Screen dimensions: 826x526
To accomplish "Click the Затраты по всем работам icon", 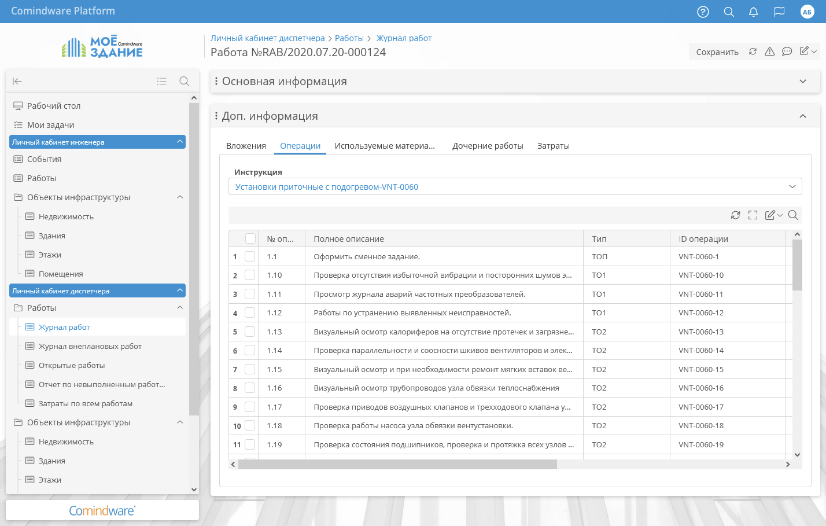I will click(x=30, y=403).
